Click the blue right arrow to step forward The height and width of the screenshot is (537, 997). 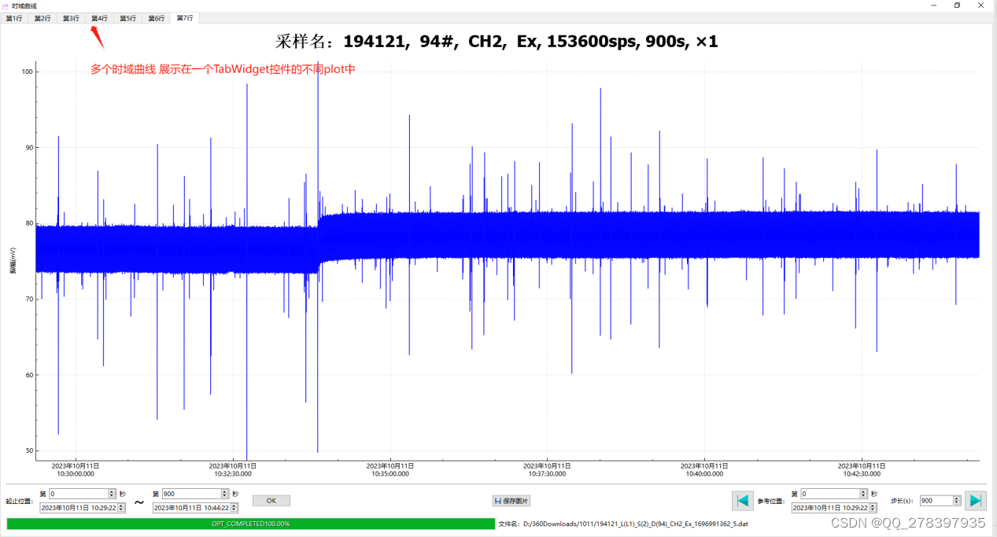point(975,500)
